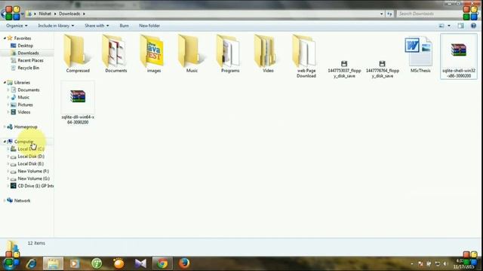483x271 pixels.
Task: Select the 1447776764_floppy_disk_save file
Action: click(383, 69)
